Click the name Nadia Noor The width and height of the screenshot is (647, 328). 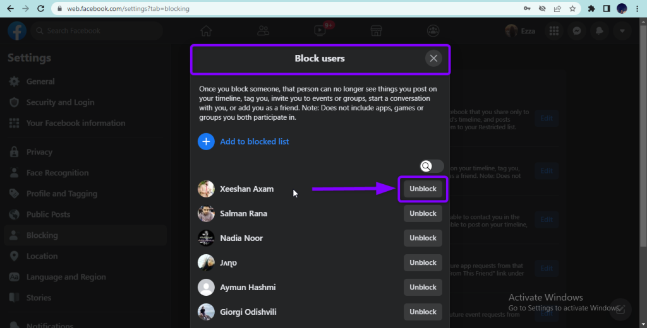[x=241, y=238]
